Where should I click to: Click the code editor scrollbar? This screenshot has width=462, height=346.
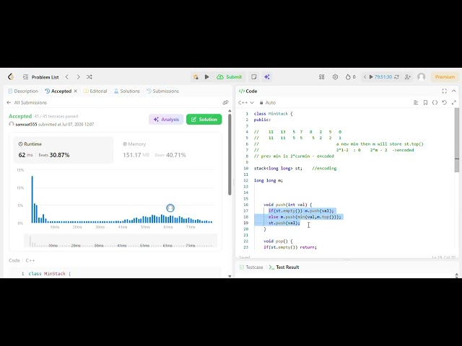457,140
